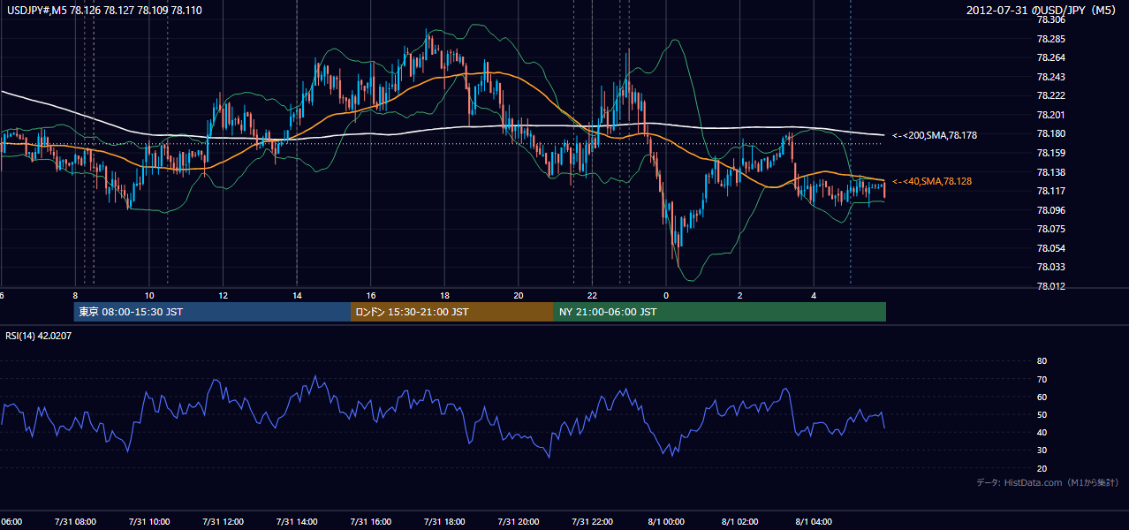Click hour label 14 under price chart
Image resolution: width=1129 pixels, height=530 pixels.
tap(297, 296)
